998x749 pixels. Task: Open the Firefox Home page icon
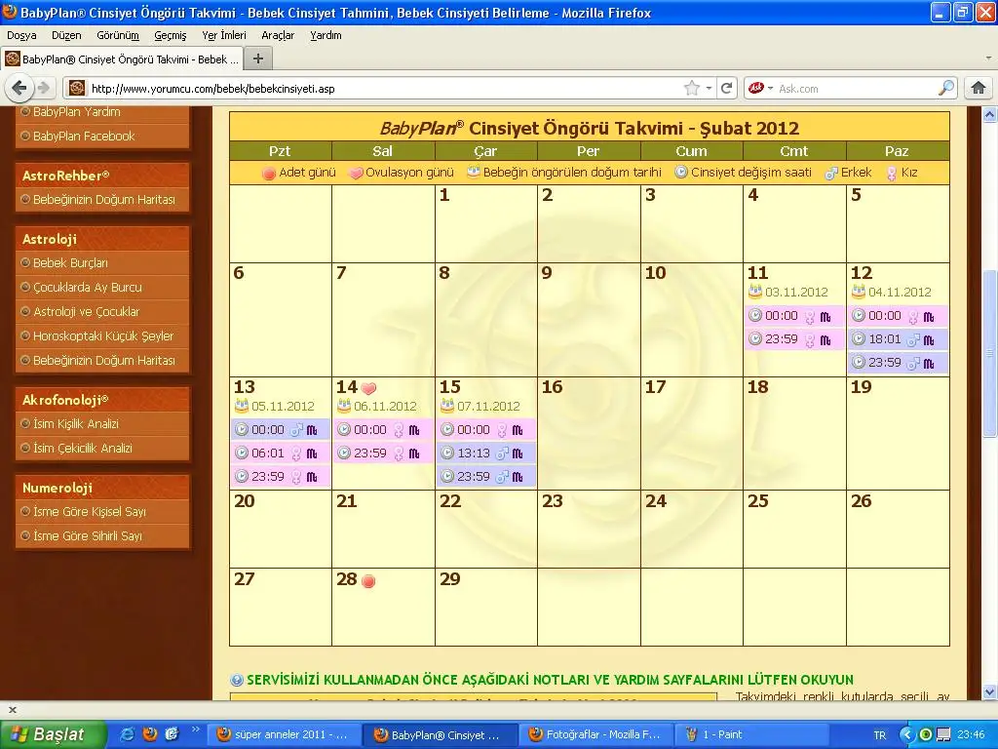pos(979,88)
